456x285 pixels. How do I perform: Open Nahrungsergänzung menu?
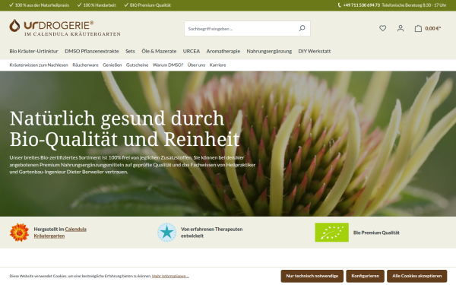click(x=269, y=51)
